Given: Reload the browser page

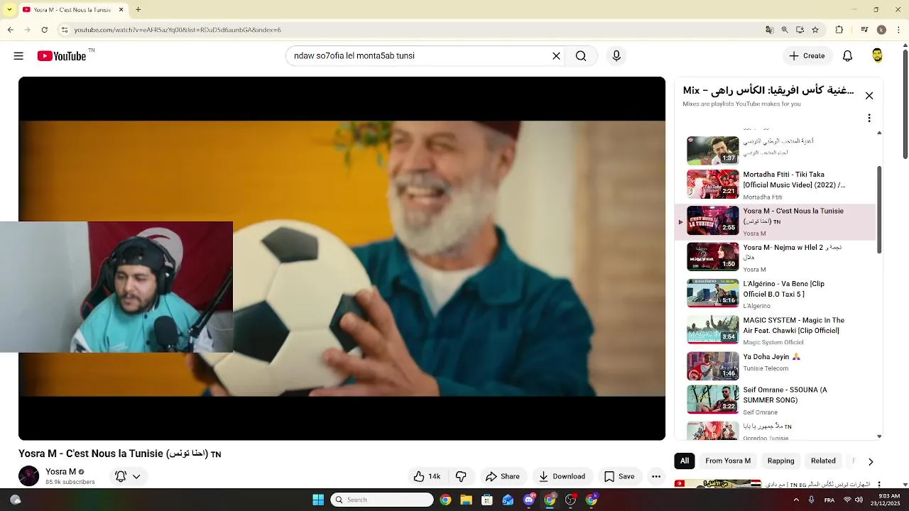Looking at the screenshot, I should [x=44, y=30].
